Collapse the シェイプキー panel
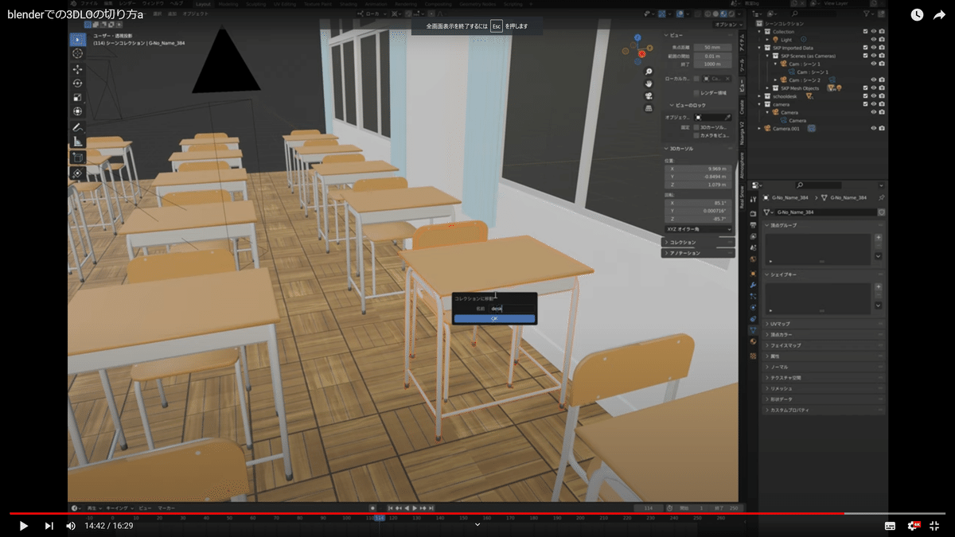This screenshot has height=537, width=955. click(824, 274)
